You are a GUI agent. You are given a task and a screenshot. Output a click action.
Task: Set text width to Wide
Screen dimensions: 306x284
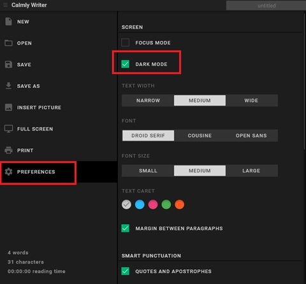252,101
